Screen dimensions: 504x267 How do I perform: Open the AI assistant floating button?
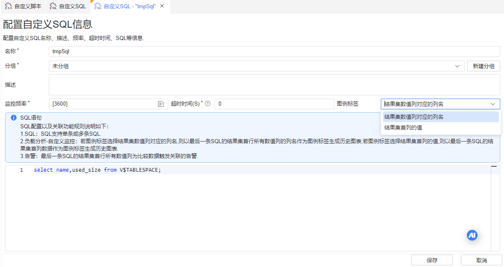click(472, 235)
